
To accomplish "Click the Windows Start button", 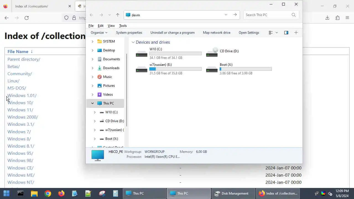I will click(x=6, y=193).
